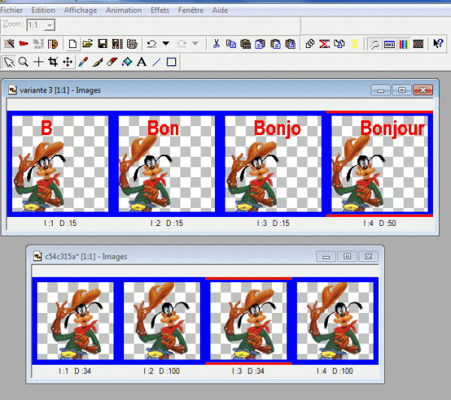Click the filmstrip icon next to Save
Screen dimensions: 451x400
(117, 44)
